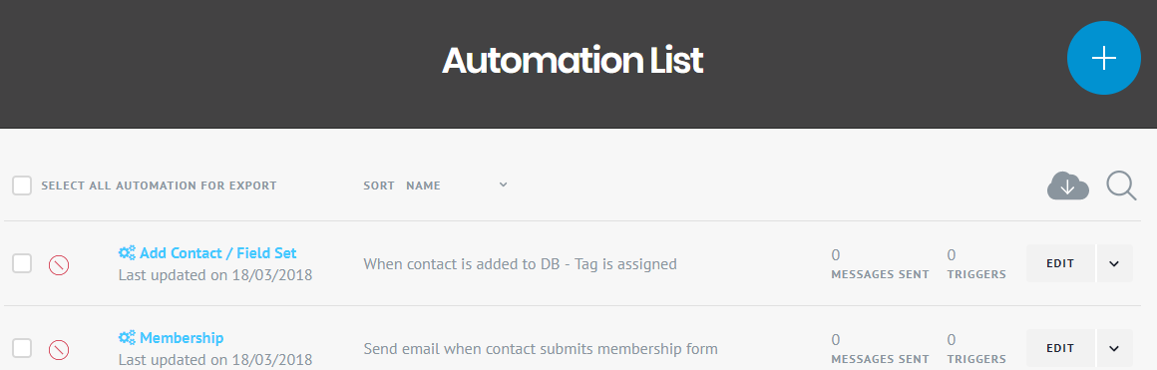
Task: Click Triggers count in Membership row
Action: coord(952,340)
